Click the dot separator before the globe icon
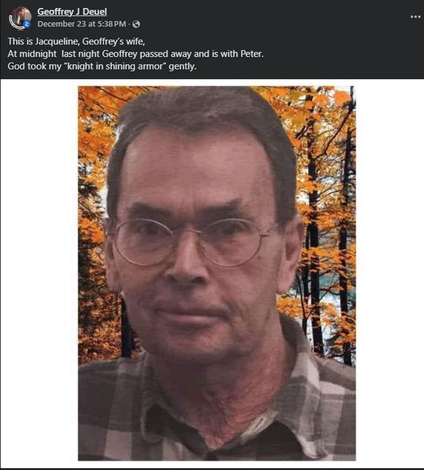Image resolution: width=424 pixels, height=470 pixels. point(129,24)
